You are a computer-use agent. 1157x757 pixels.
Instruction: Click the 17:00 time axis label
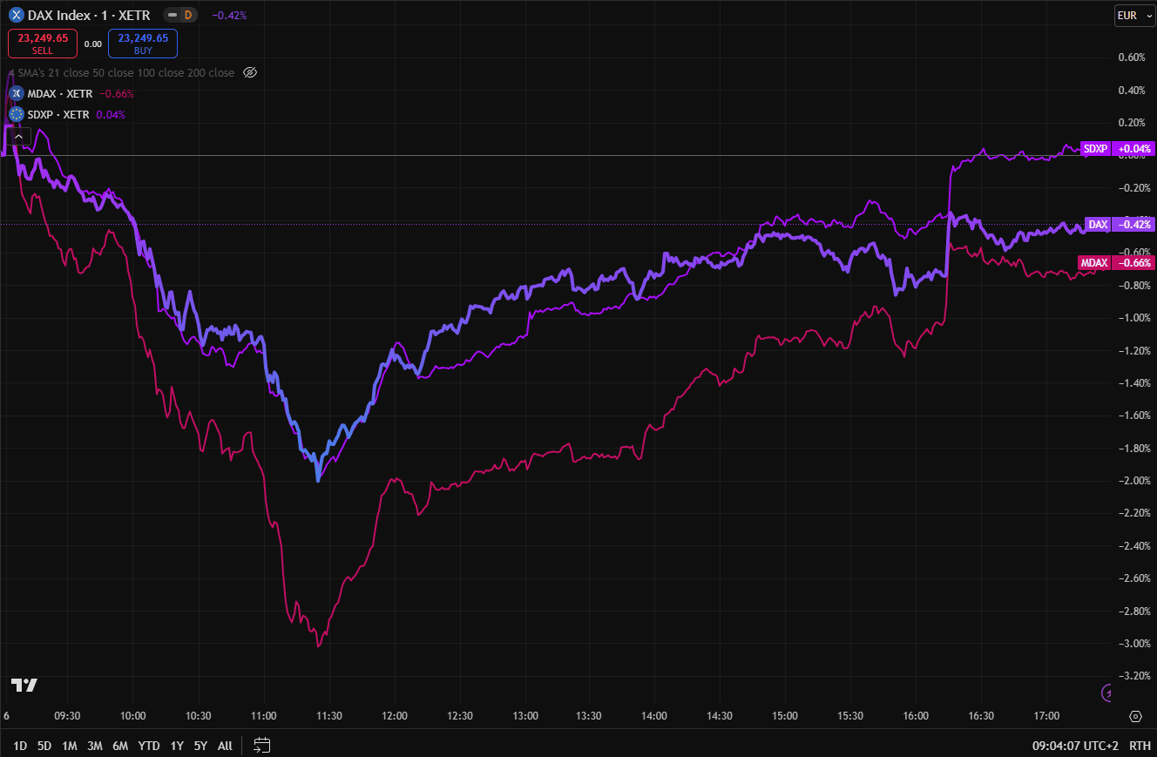click(x=1046, y=716)
